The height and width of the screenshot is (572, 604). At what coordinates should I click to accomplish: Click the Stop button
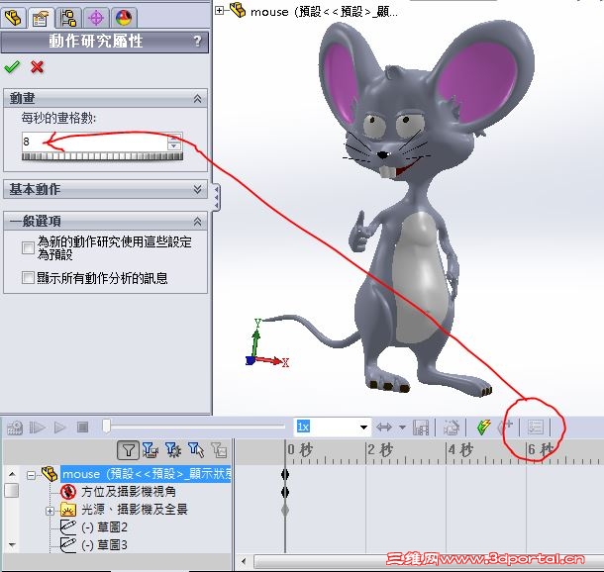pyautogui.click(x=82, y=428)
